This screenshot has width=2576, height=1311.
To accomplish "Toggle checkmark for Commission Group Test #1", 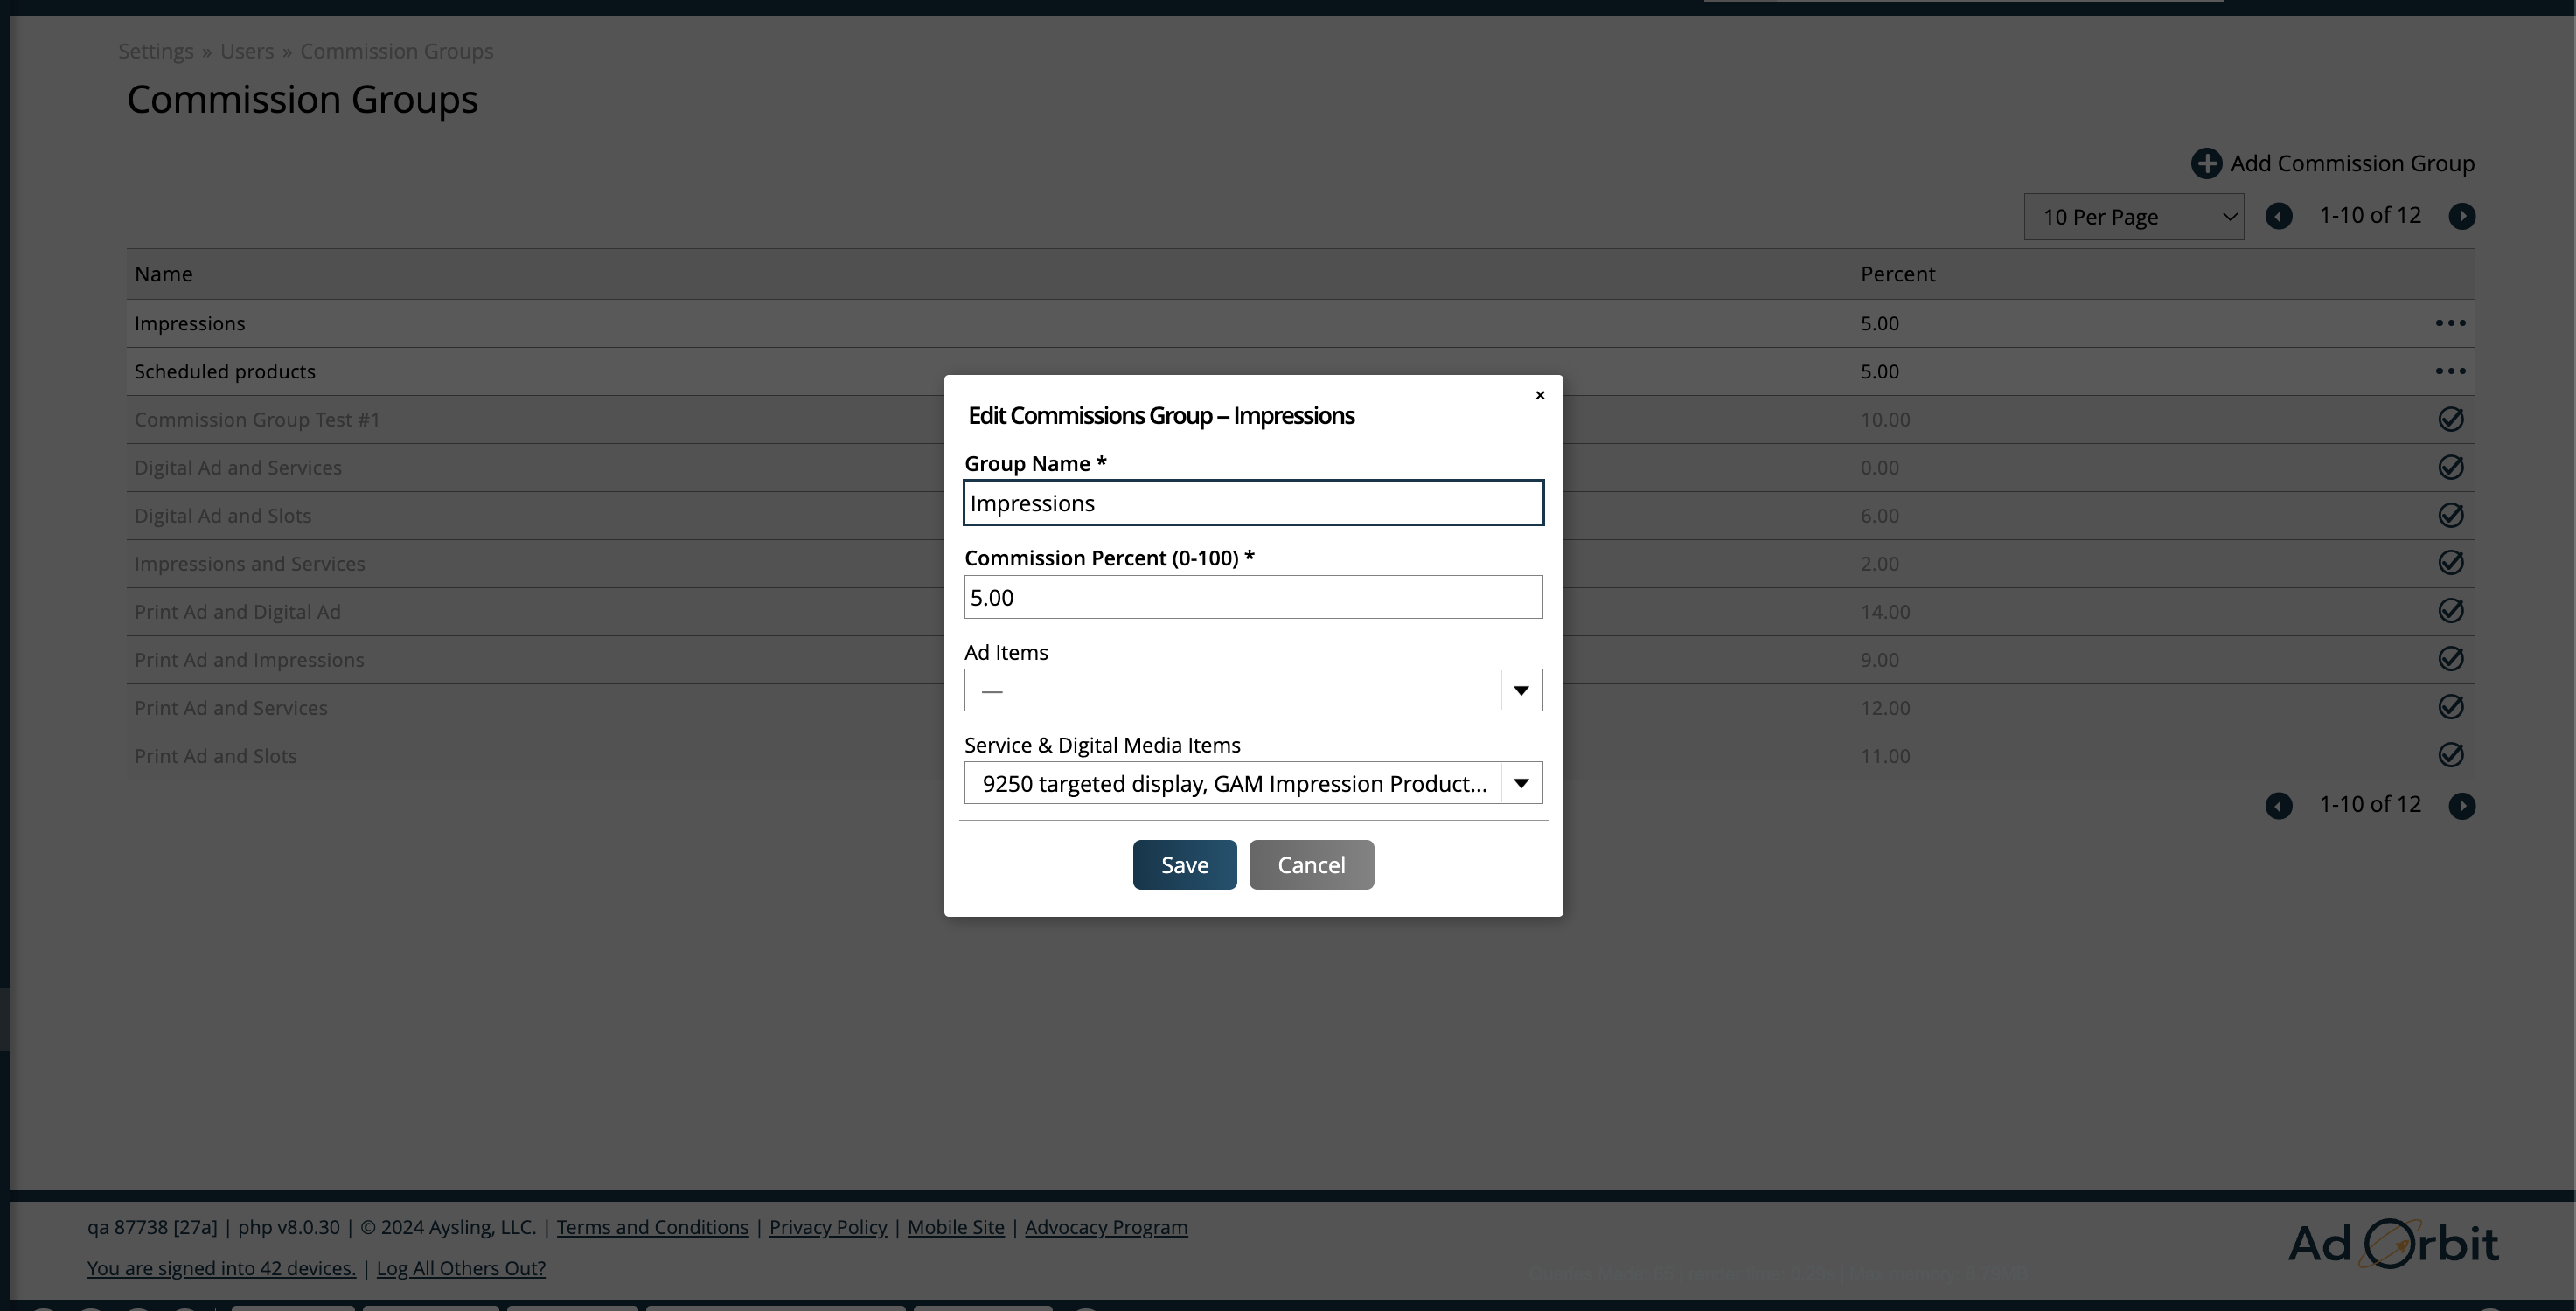I will tap(2450, 419).
